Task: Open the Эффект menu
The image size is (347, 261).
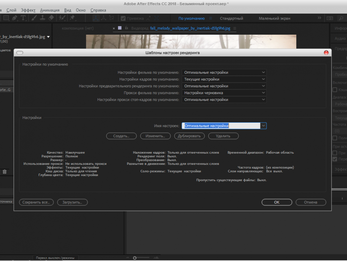Action: coord(28,10)
